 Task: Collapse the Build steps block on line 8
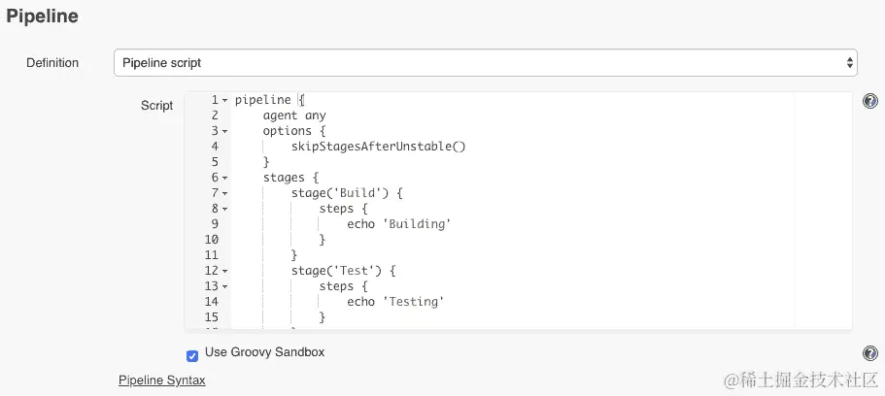[x=225, y=209]
